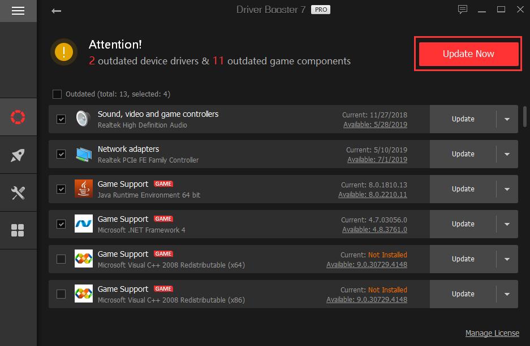Click the Visual C++ 2008 x86 icon
530x346 pixels.
point(84,294)
